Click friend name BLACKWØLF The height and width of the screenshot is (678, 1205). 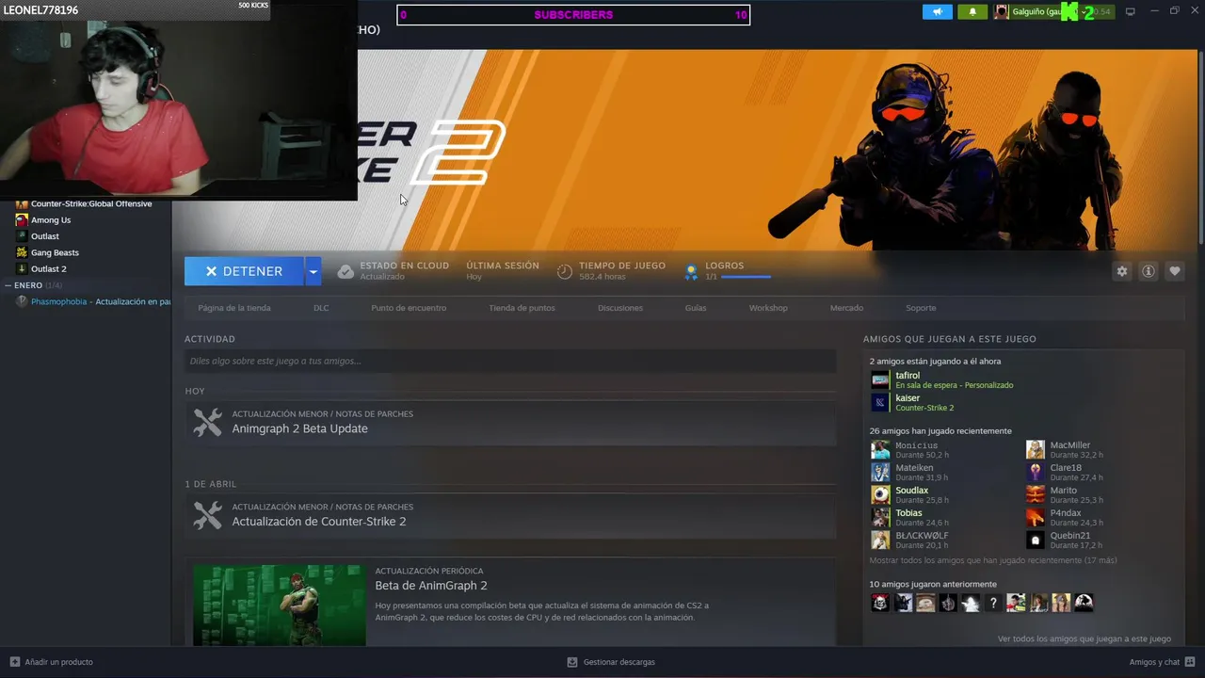click(922, 536)
